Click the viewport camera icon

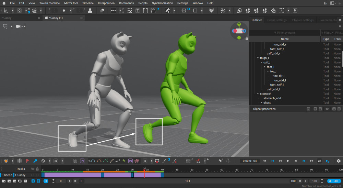pyautogui.click(x=18, y=26)
